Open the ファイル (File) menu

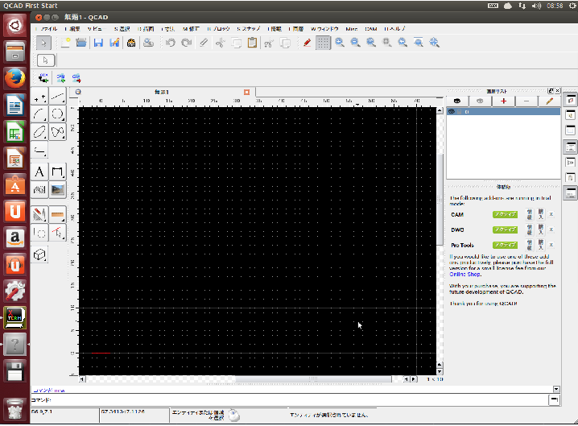(x=47, y=29)
